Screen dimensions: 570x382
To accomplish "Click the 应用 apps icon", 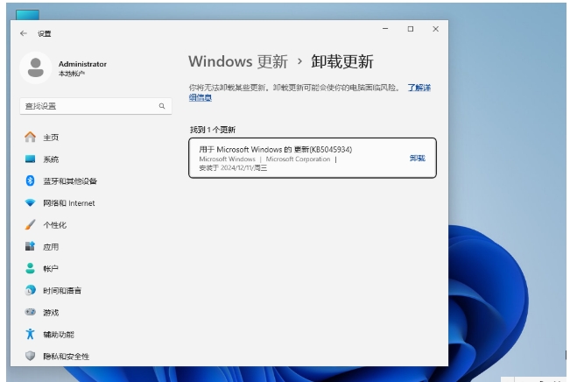I will click(30, 247).
